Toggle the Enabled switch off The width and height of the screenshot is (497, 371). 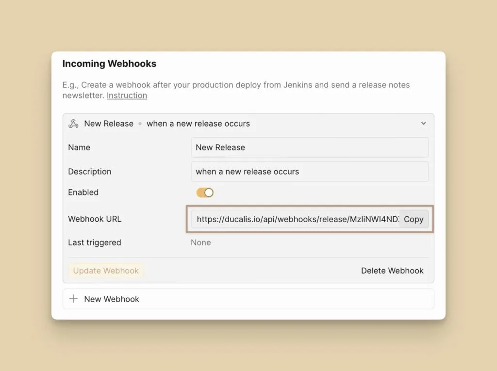click(x=205, y=192)
